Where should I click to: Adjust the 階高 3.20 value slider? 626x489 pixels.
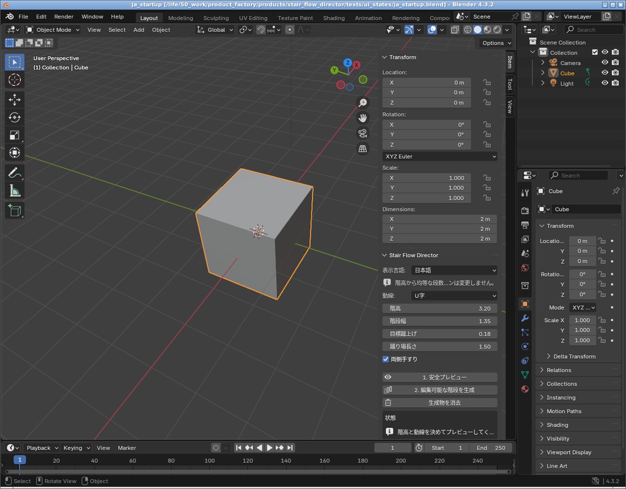point(440,309)
